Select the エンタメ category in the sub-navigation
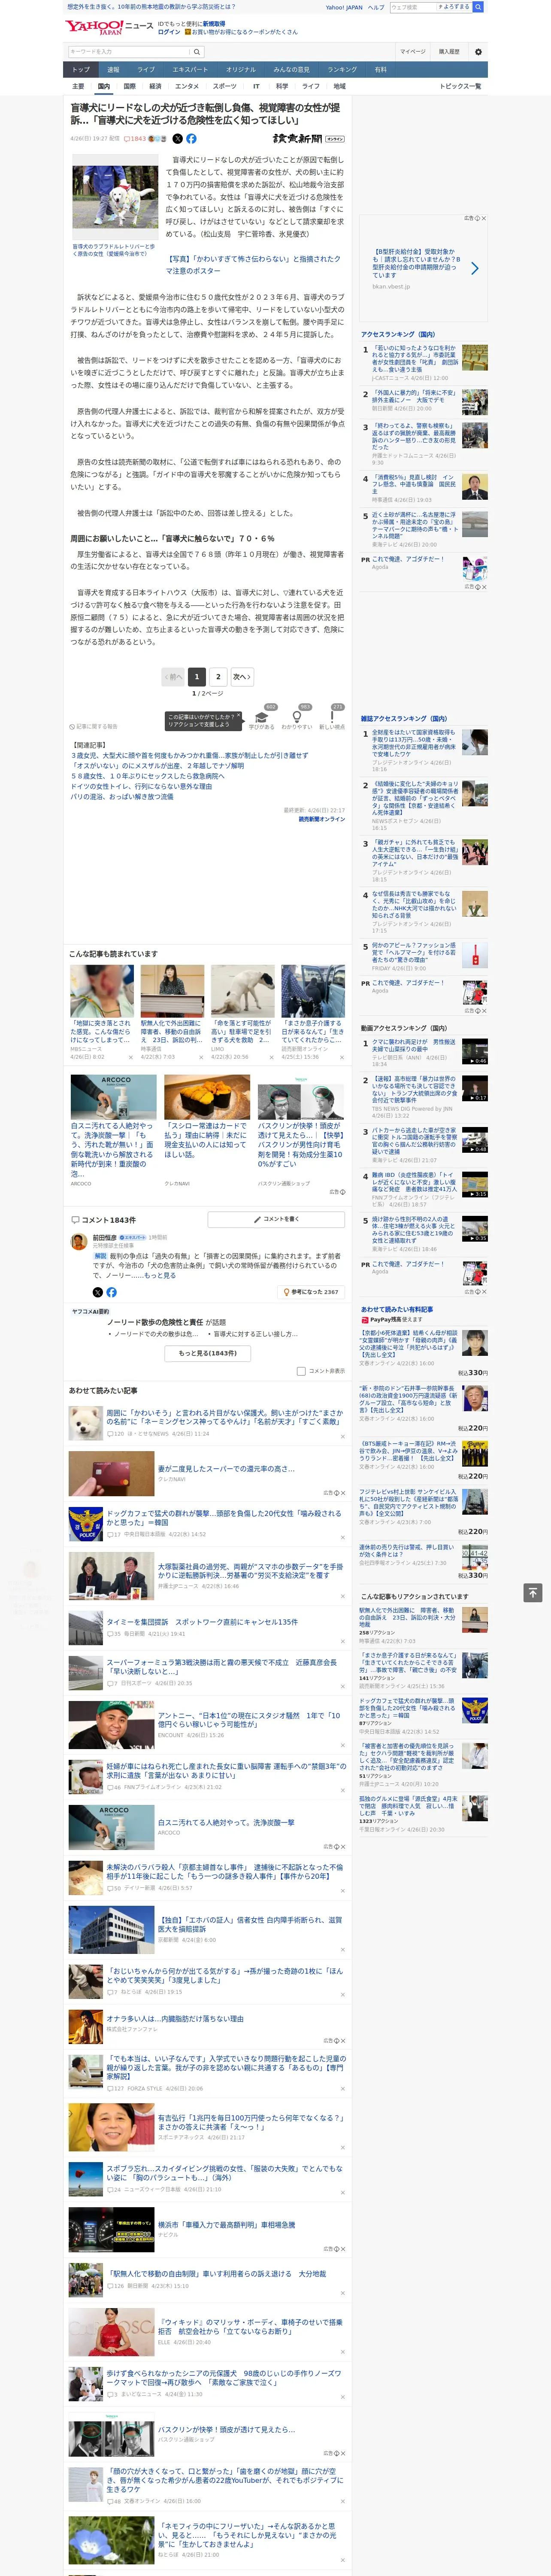The width and height of the screenshot is (551, 2576). pos(187,86)
